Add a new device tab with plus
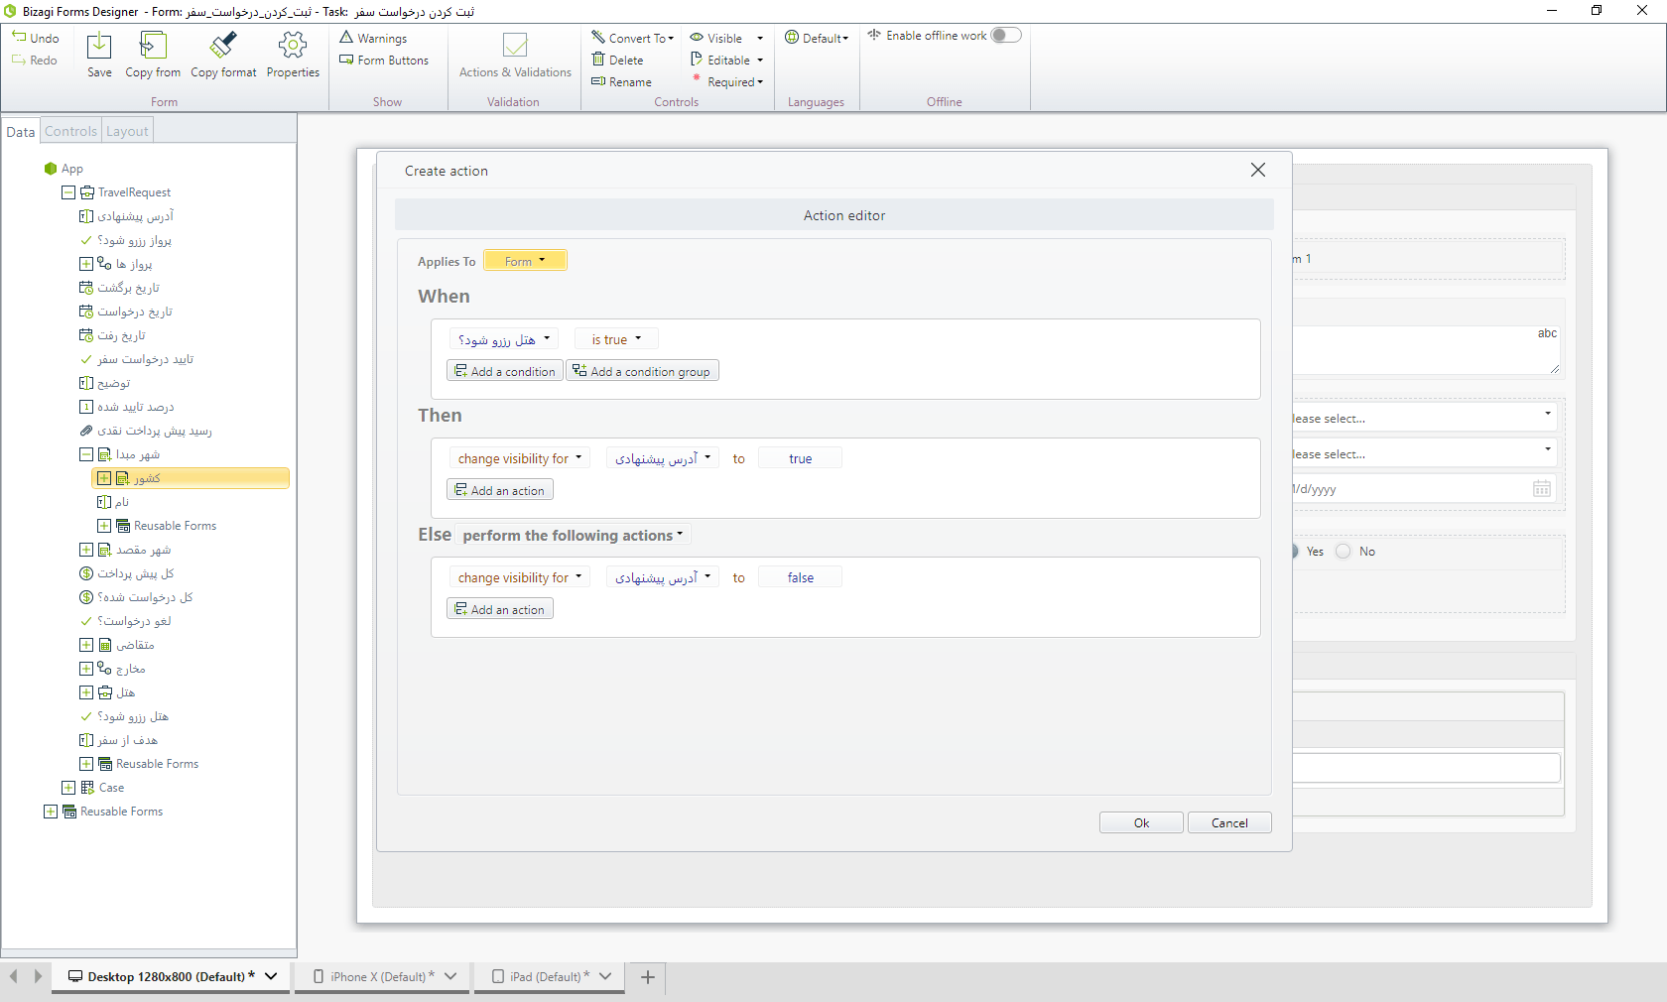1667x1002 pixels. (648, 977)
